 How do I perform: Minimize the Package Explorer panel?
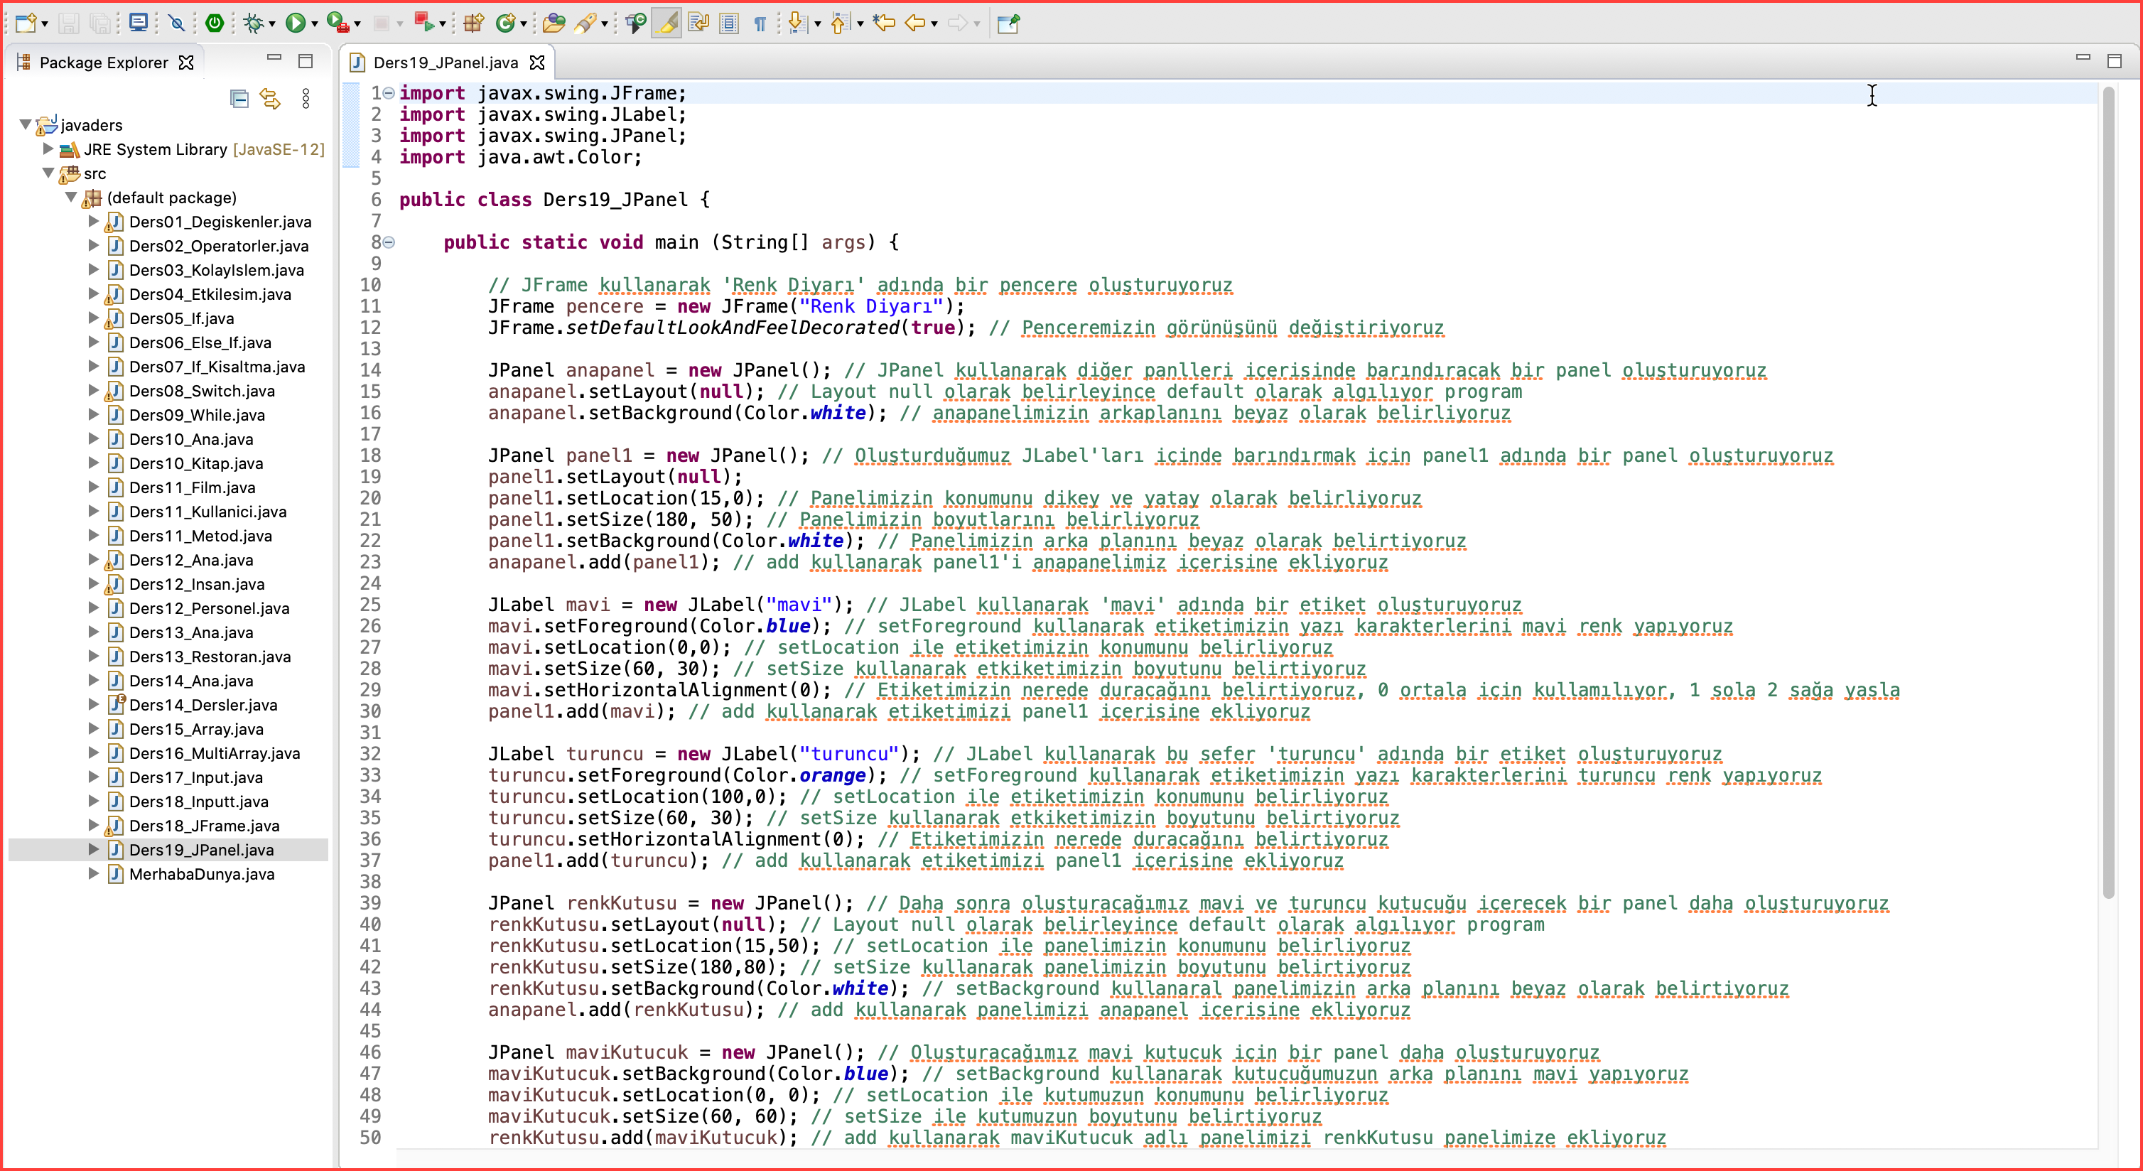274,58
